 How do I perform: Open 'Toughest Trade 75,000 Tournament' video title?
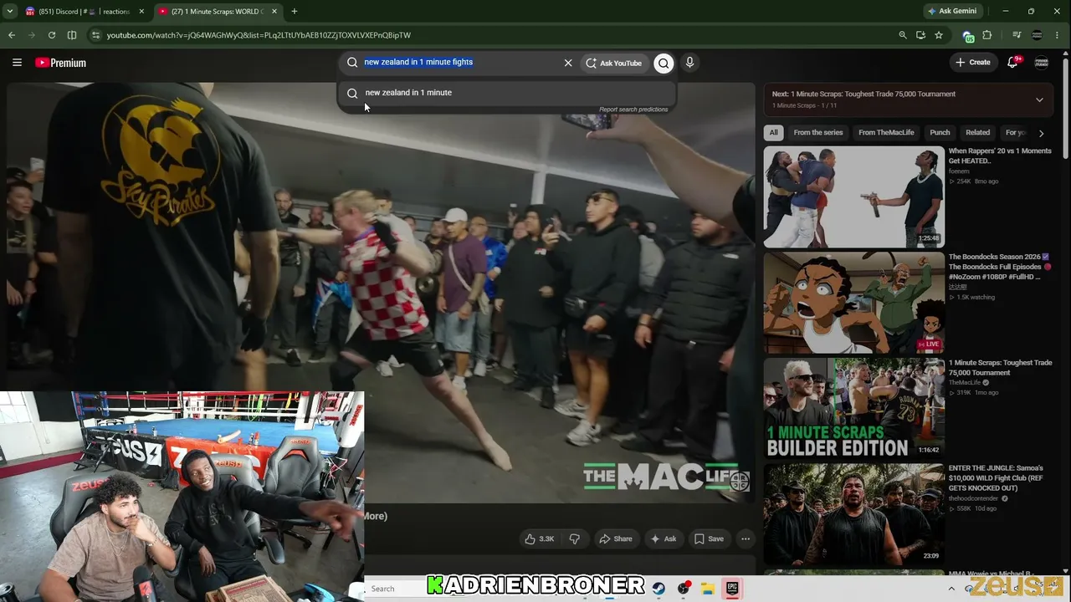pos(1000,368)
